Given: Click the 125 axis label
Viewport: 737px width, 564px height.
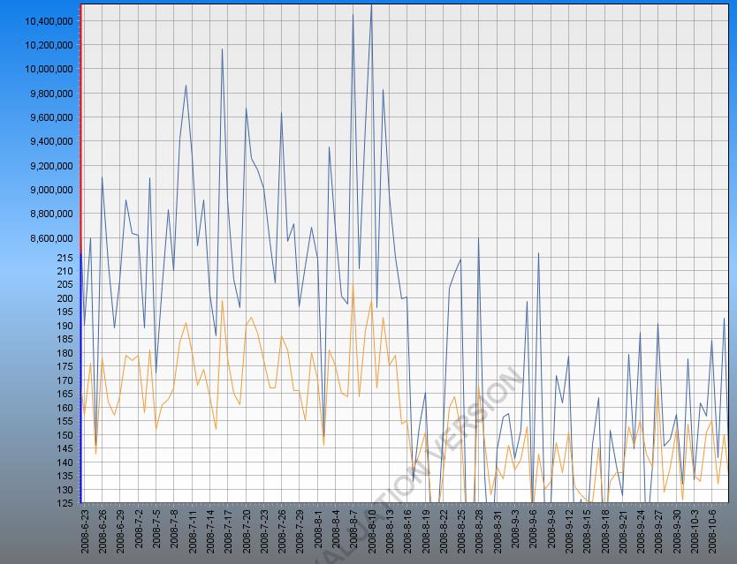Looking at the screenshot, I should [x=65, y=503].
